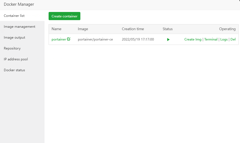Click the Image column header
The width and height of the screenshot is (240, 143).
click(83, 29)
